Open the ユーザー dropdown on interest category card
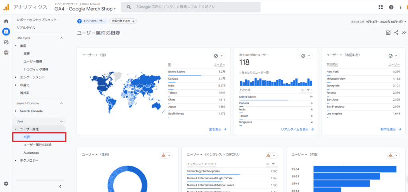Screen dimensions: 408x192 point(194,154)
